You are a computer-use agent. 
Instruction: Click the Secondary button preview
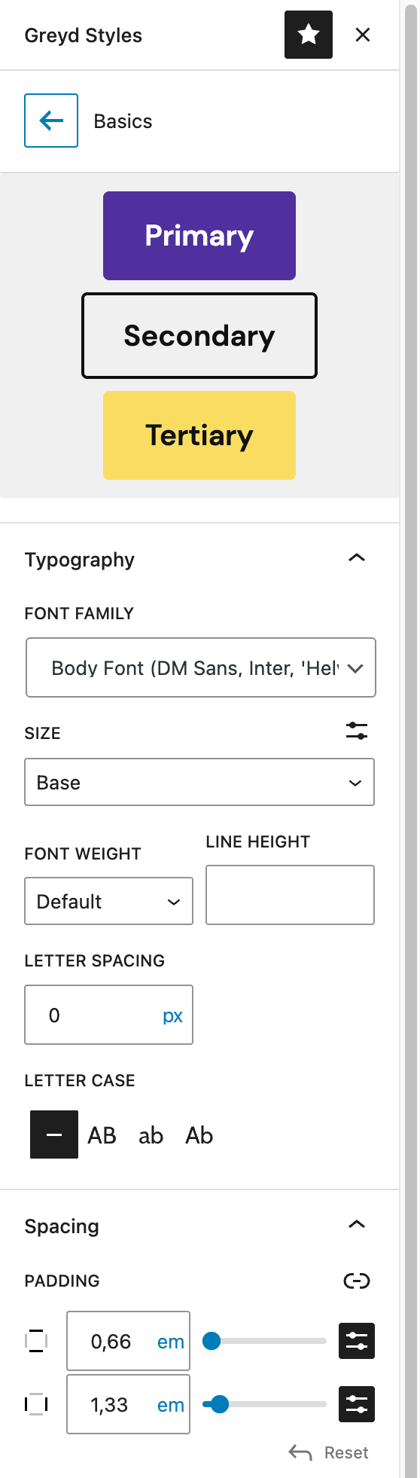199,336
